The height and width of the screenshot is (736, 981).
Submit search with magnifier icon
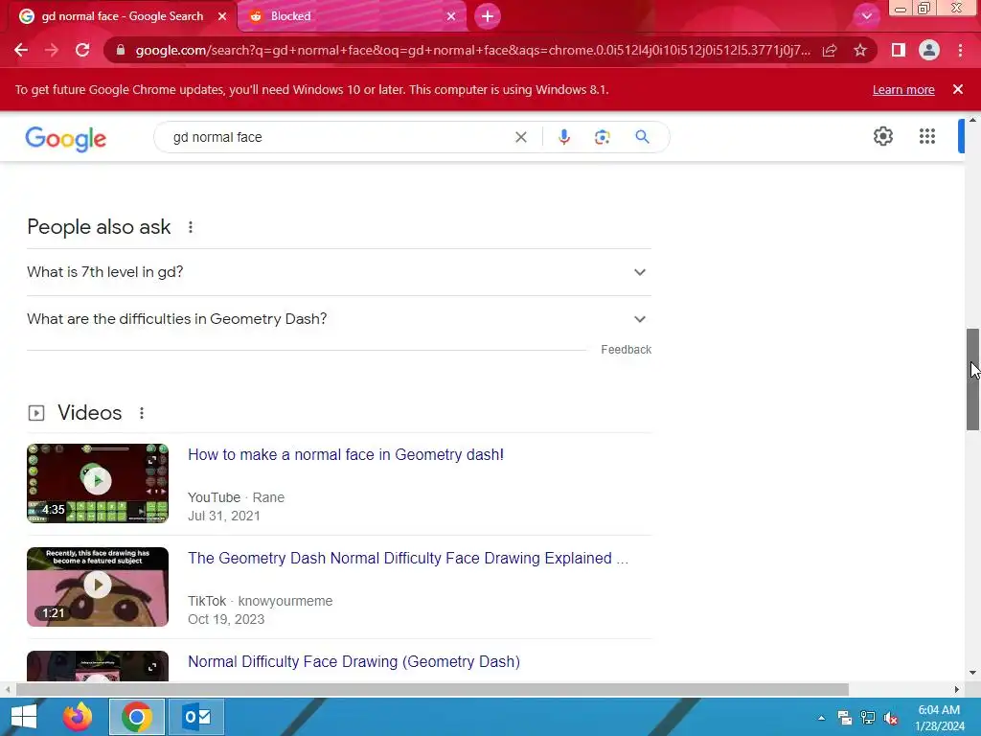click(x=642, y=137)
